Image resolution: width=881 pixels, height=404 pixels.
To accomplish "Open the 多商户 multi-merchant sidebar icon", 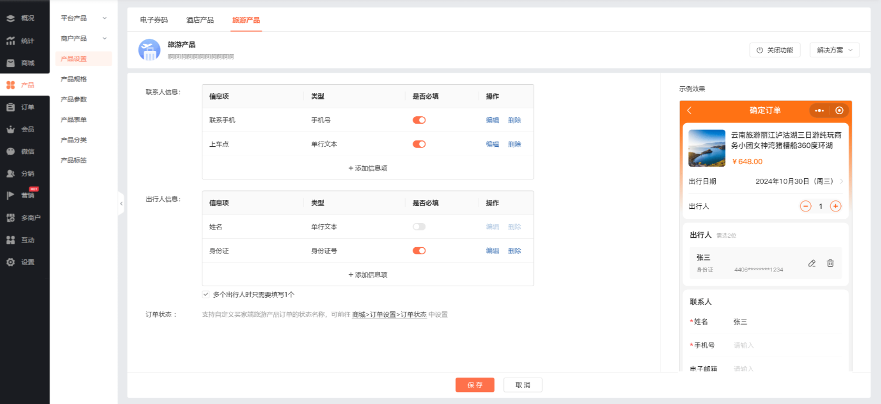I will tap(11, 218).
